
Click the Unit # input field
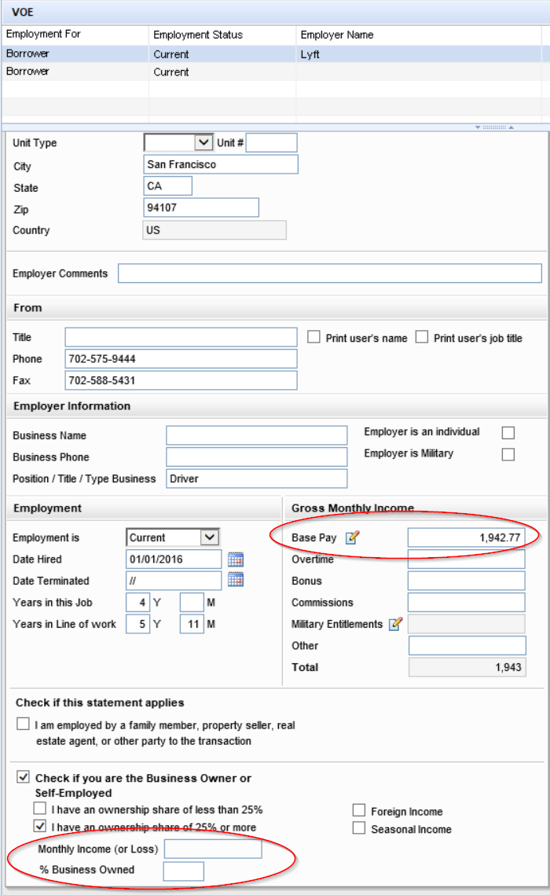[272, 143]
